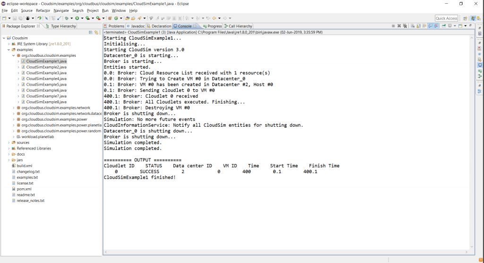Click the Debug bug icon in toolbar
Viewport: 484px width, 263px height.
pyautogui.click(x=67, y=18)
